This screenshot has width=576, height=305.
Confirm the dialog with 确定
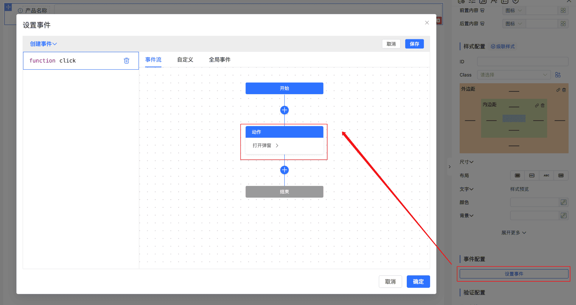click(x=418, y=282)
